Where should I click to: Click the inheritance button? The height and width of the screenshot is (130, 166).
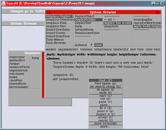click(103, 49)
